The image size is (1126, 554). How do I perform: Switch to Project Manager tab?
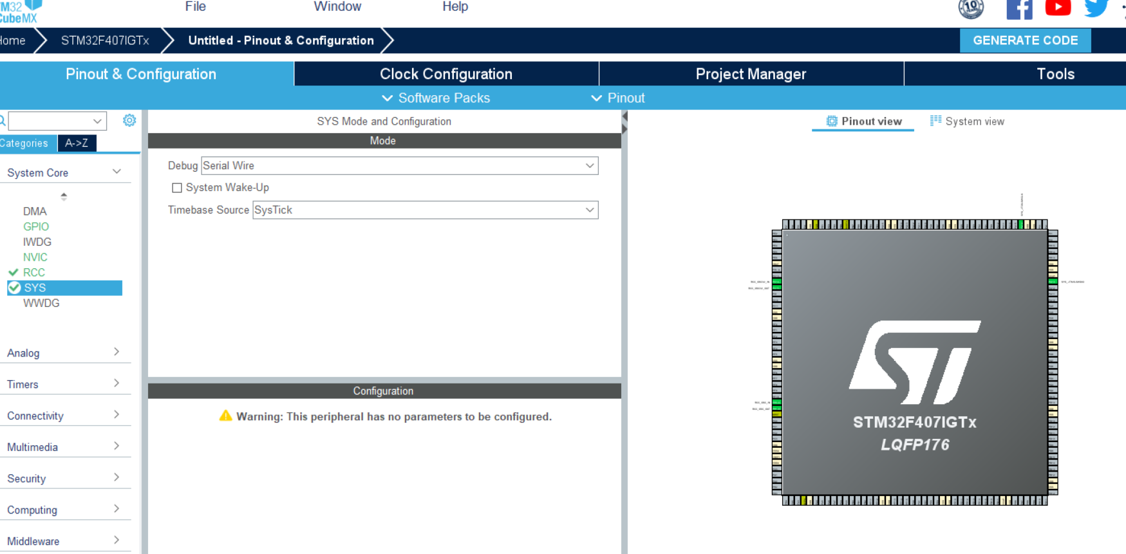tap(751, 74)
